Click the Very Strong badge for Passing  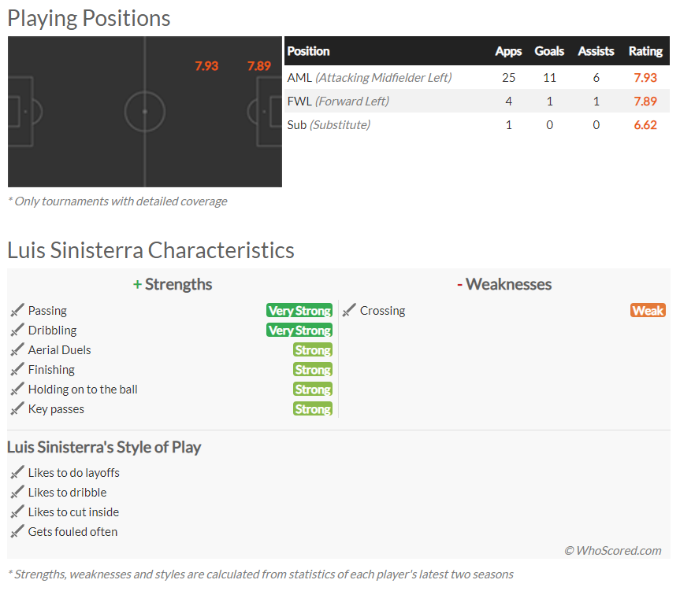pyautogui.click(x=299, y=310)
